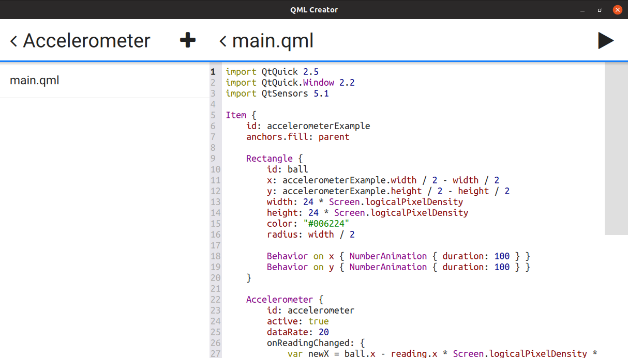Click line number 22 in the gutter

[215, 300]
